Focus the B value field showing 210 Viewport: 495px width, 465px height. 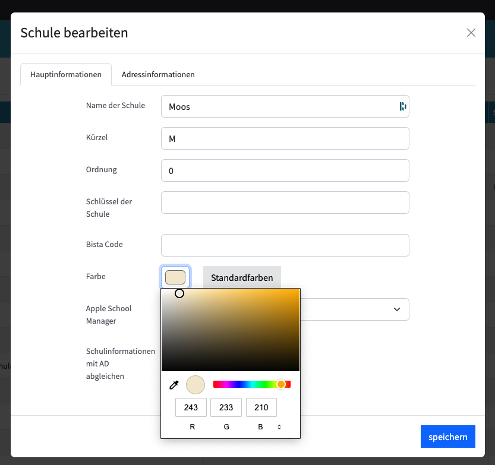pyautogui.click(x=261, y=407)
